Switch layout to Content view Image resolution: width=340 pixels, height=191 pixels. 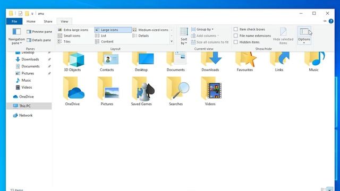point(104,41)
